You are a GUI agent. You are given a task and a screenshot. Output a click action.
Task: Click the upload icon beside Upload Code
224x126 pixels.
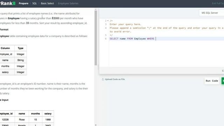coord(103,79)
